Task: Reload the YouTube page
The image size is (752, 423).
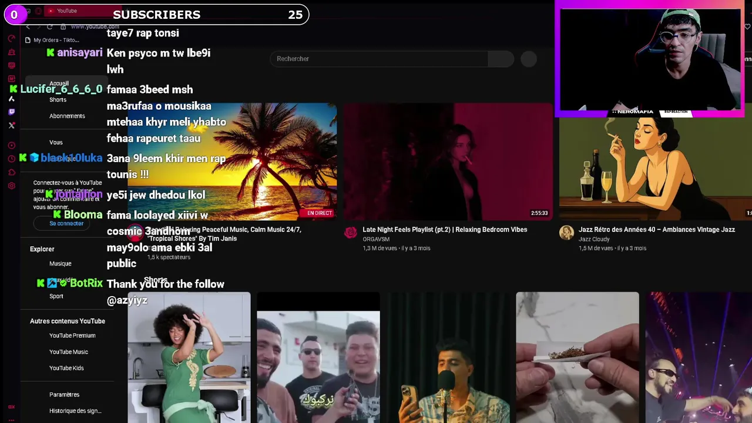Action: (49, 26)
